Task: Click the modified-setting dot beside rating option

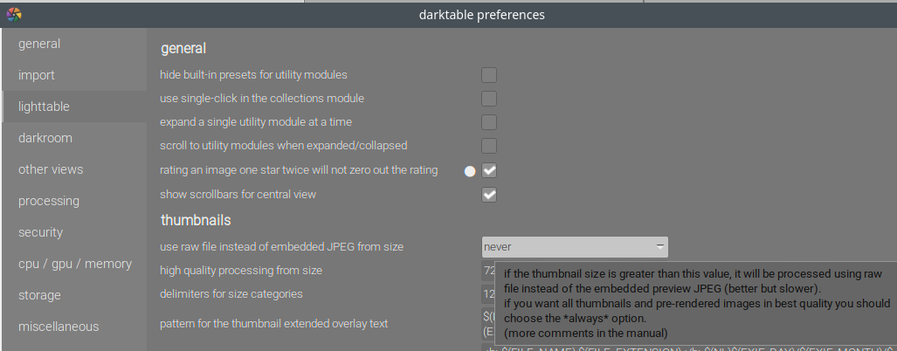Action: pyautogui.click(x=469, y=171)
